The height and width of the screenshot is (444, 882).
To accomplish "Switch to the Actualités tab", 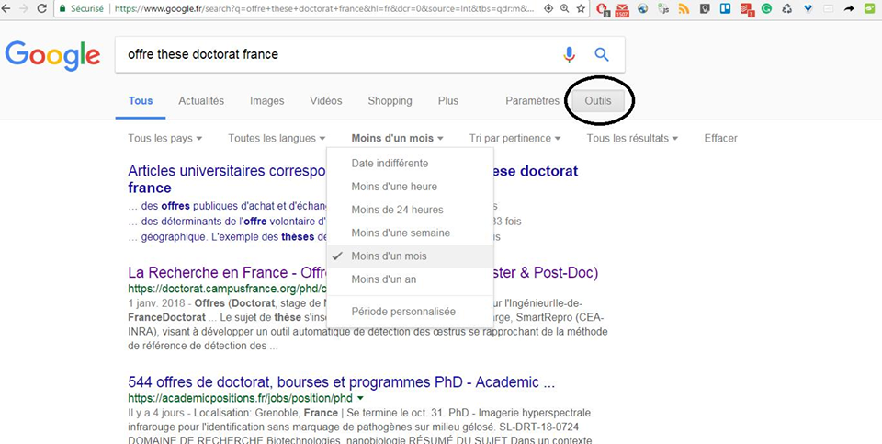I will pyautogui.click(x=201, y=101).
